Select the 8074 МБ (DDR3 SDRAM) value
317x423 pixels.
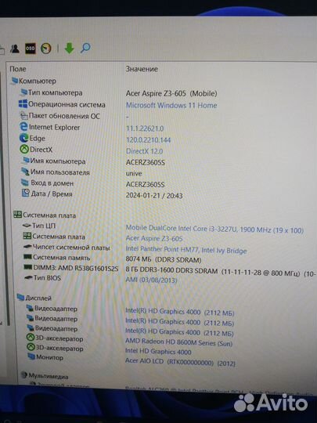(164, 260)
